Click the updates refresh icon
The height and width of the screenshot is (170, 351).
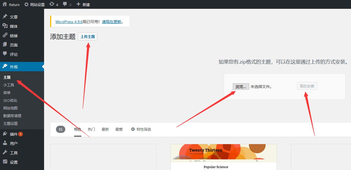(x=52, y=4)
